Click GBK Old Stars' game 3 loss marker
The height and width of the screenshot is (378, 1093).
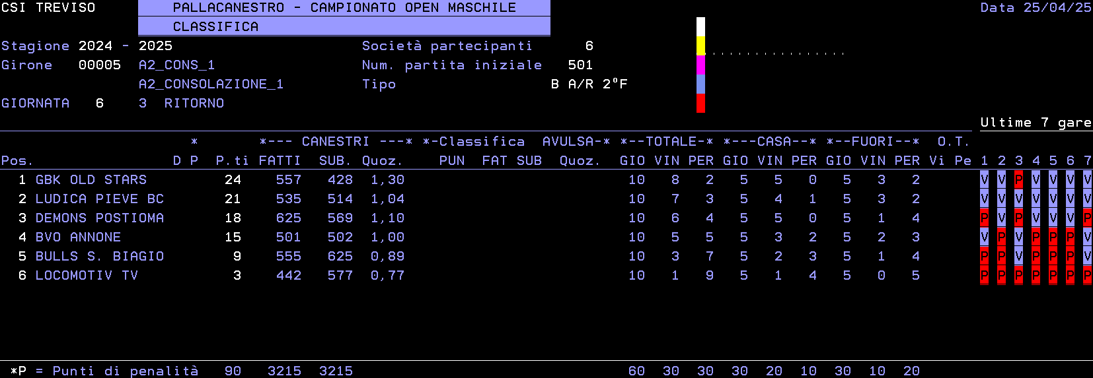click(x=1018, y=180)
